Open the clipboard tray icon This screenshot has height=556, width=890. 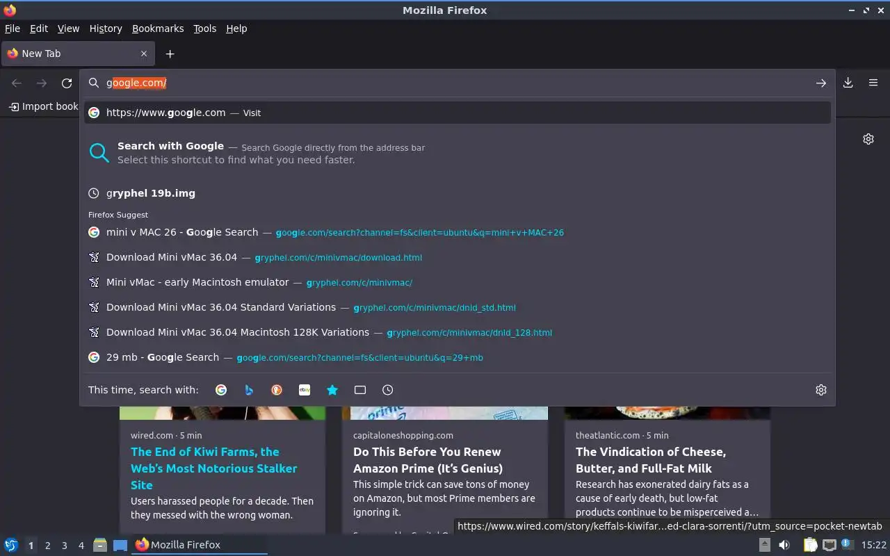click(x=811, y=545)
